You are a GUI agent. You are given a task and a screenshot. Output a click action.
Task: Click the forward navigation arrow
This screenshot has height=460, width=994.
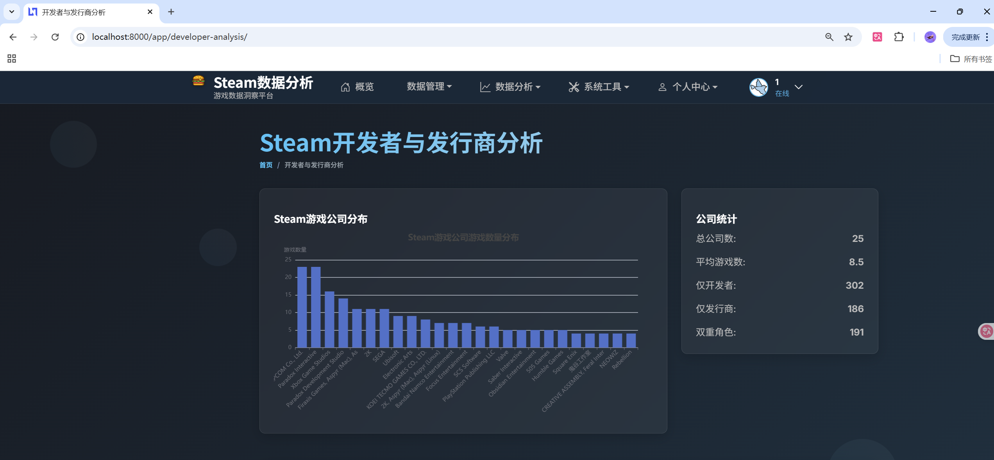pos(34,37)
